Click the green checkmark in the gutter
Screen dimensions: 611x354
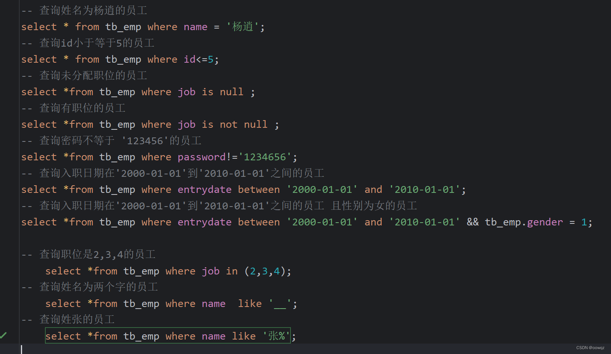tap(4, 335)
